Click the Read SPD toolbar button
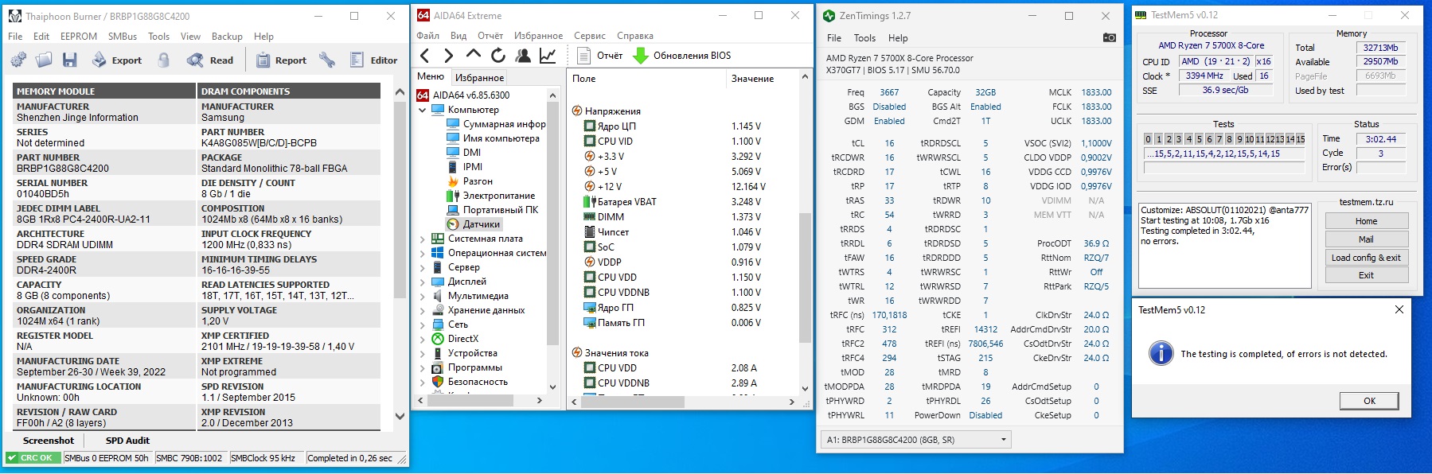Screen dimensions: 1432x474 pyautogui.click(x=210, y=60)
